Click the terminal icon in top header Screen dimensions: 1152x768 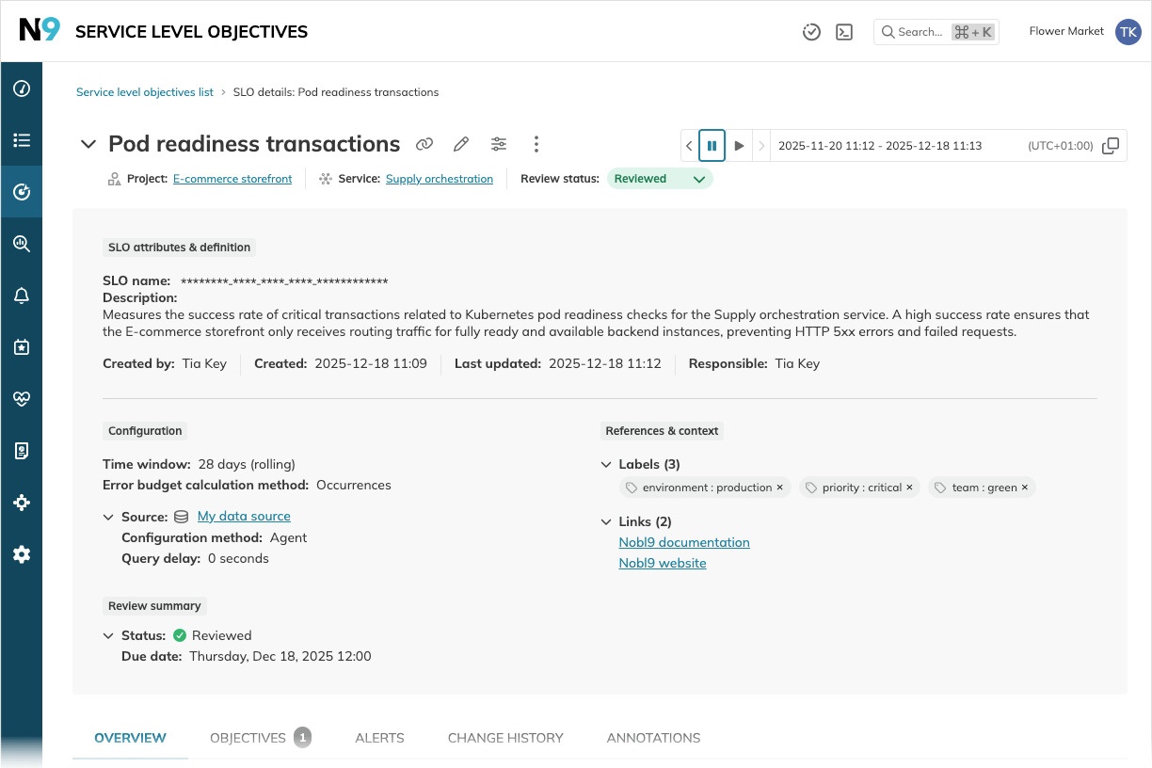[x=844, y=32]
